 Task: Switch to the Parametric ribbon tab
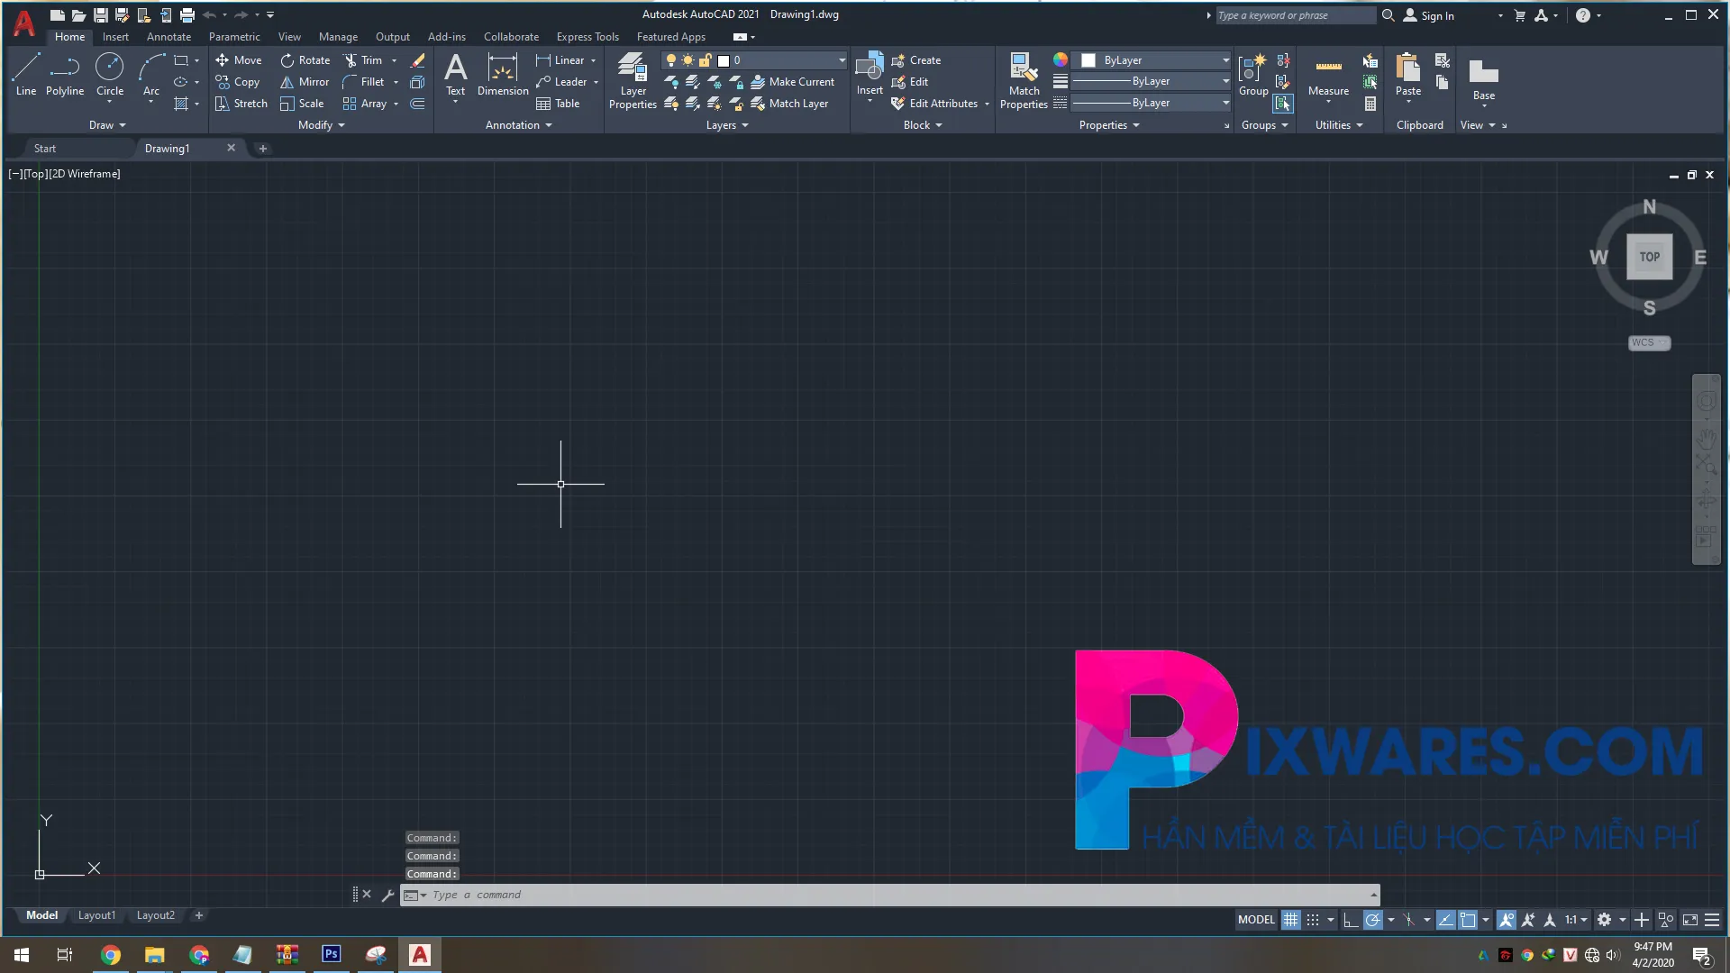point(234,36)
